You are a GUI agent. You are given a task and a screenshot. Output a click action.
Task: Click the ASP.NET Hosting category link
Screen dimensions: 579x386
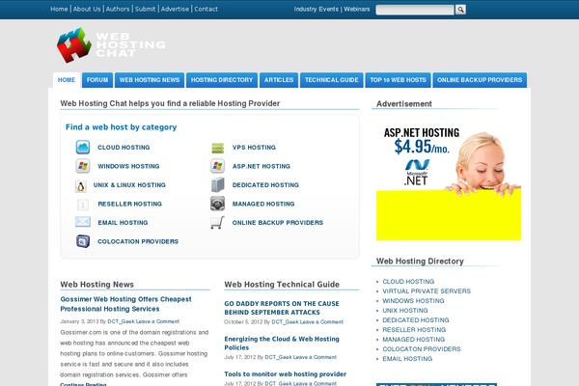pyautogui.click(x=262, y=166)
